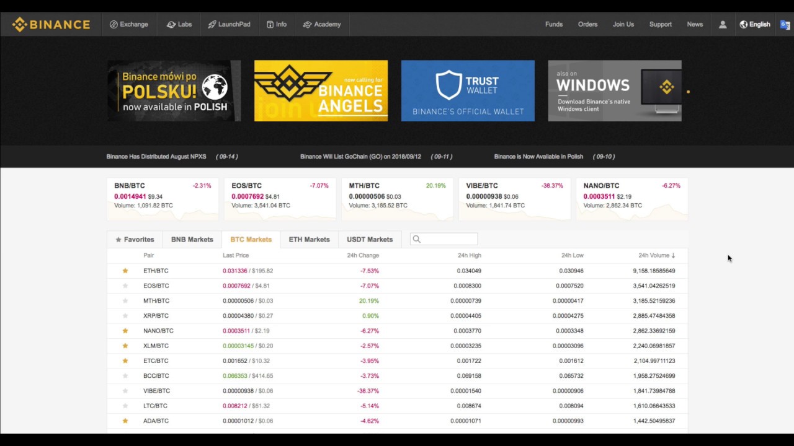This screenshot has width=794, height=446.
Task: Click the globe icon beside English
Action: (x=743, y=25)
